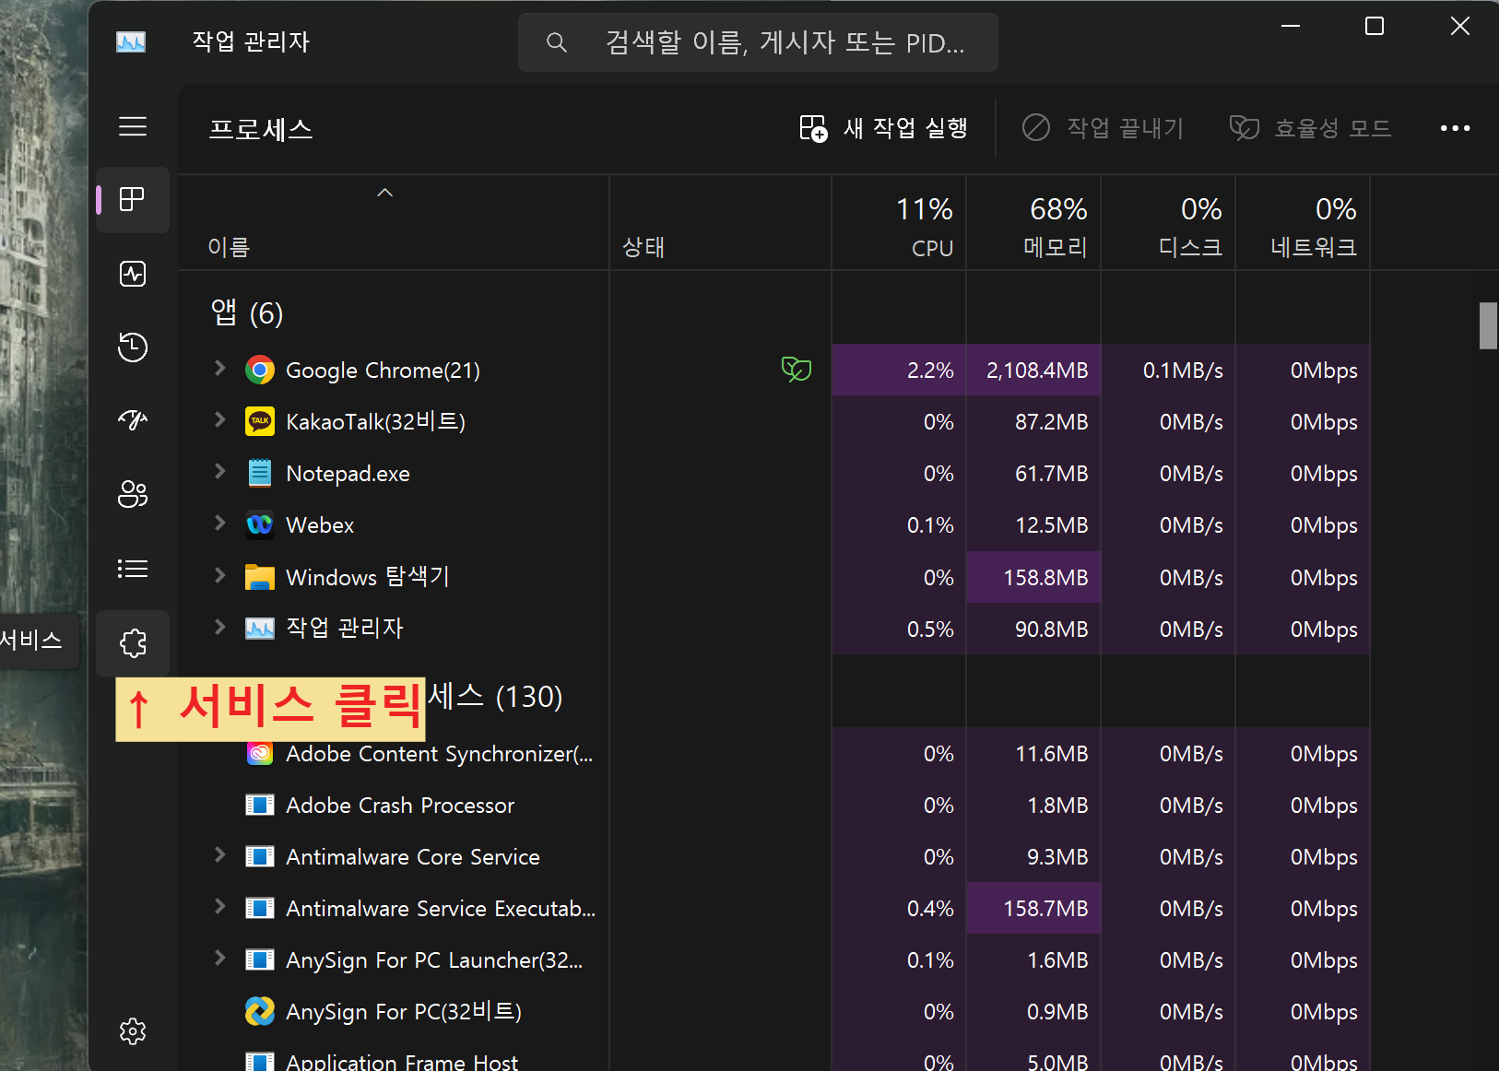The image size is (1499, 1071).
Task: Sort by the 상태 column header
Action: point(720,223)
